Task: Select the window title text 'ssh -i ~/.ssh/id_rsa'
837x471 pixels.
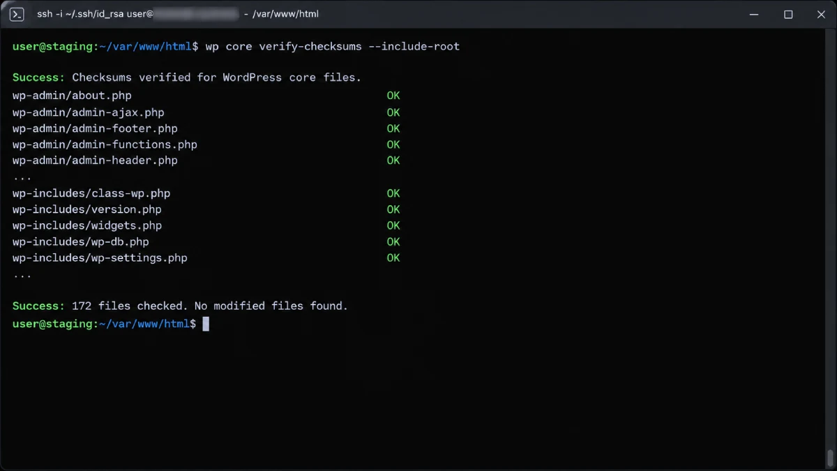Action: point(80,14)
